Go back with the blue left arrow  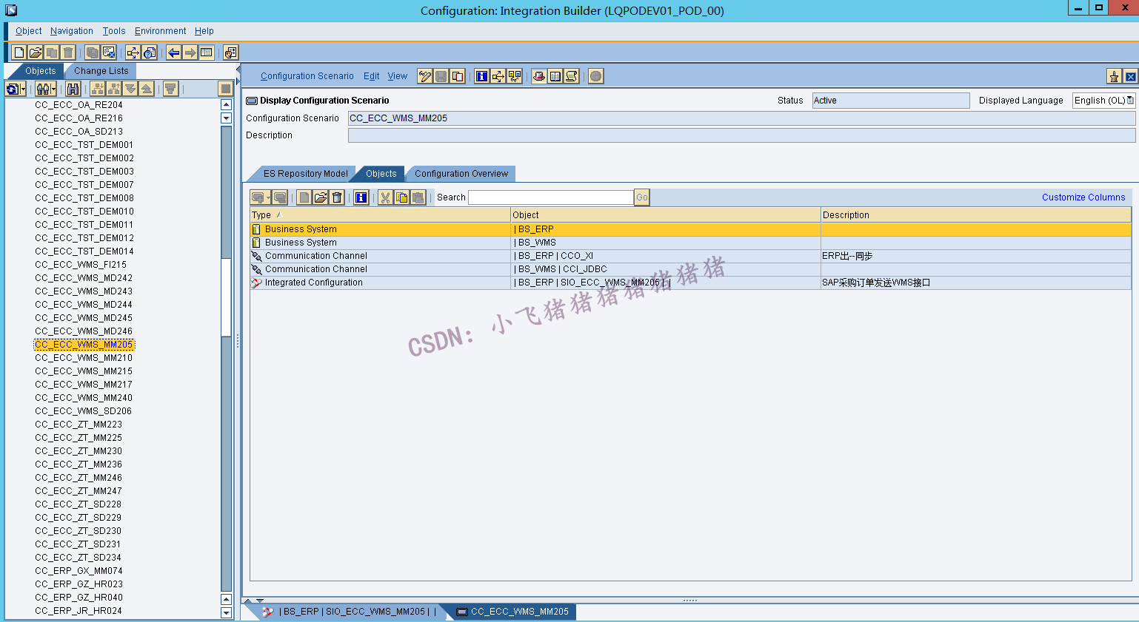pos(173,53)
